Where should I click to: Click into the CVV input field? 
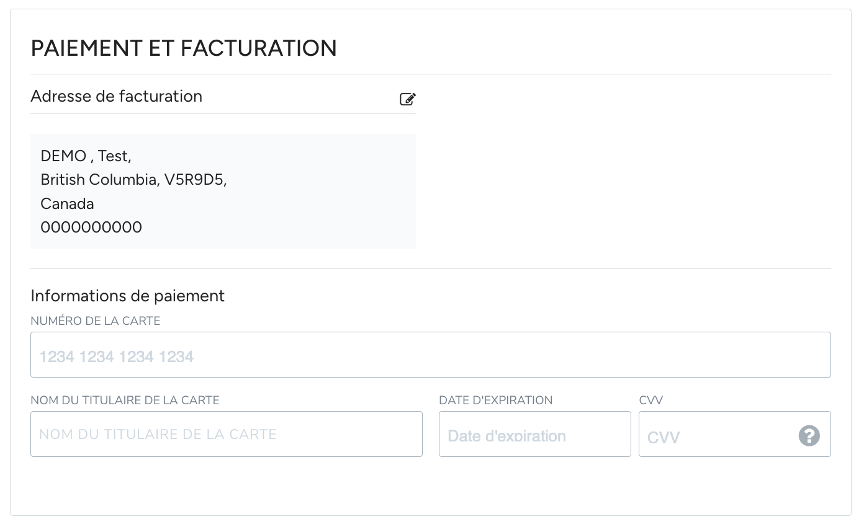pos(714,435)
